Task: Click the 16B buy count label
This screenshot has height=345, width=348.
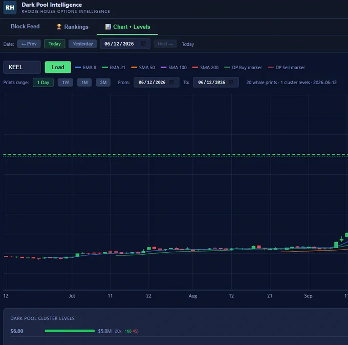Action: (x=128, y=331)
